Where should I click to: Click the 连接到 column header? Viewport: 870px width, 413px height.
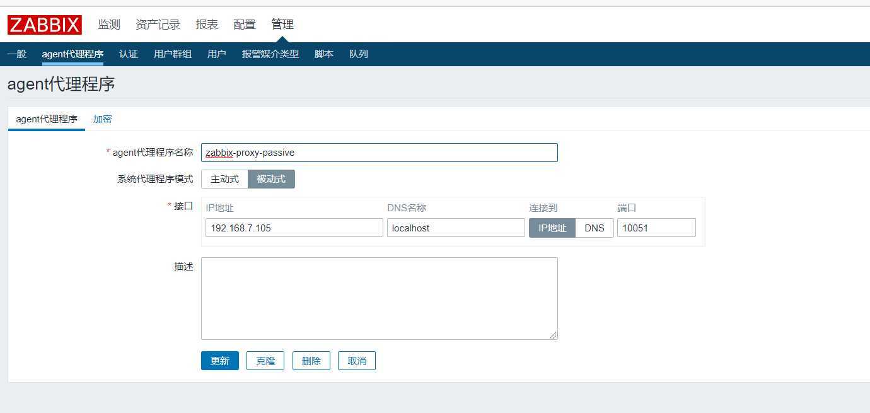point(543,208)
